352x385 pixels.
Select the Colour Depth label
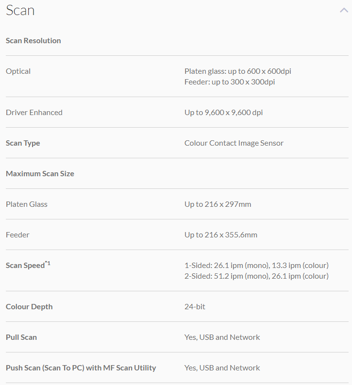tap(29, 307)
